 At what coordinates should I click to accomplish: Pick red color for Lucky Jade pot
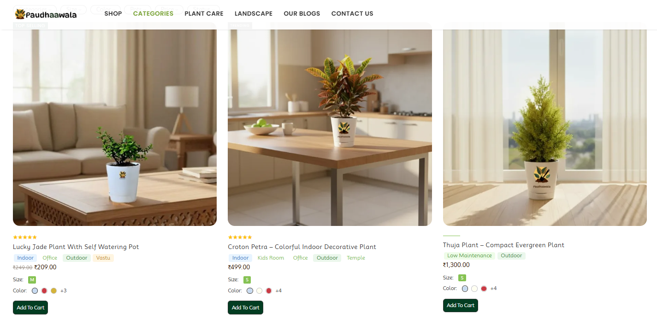[x=44, y=290]
